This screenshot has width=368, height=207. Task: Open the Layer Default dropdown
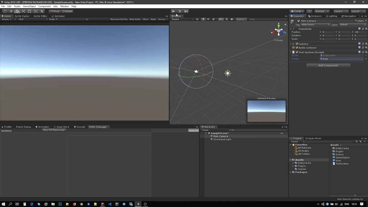(x=352, y=25)
